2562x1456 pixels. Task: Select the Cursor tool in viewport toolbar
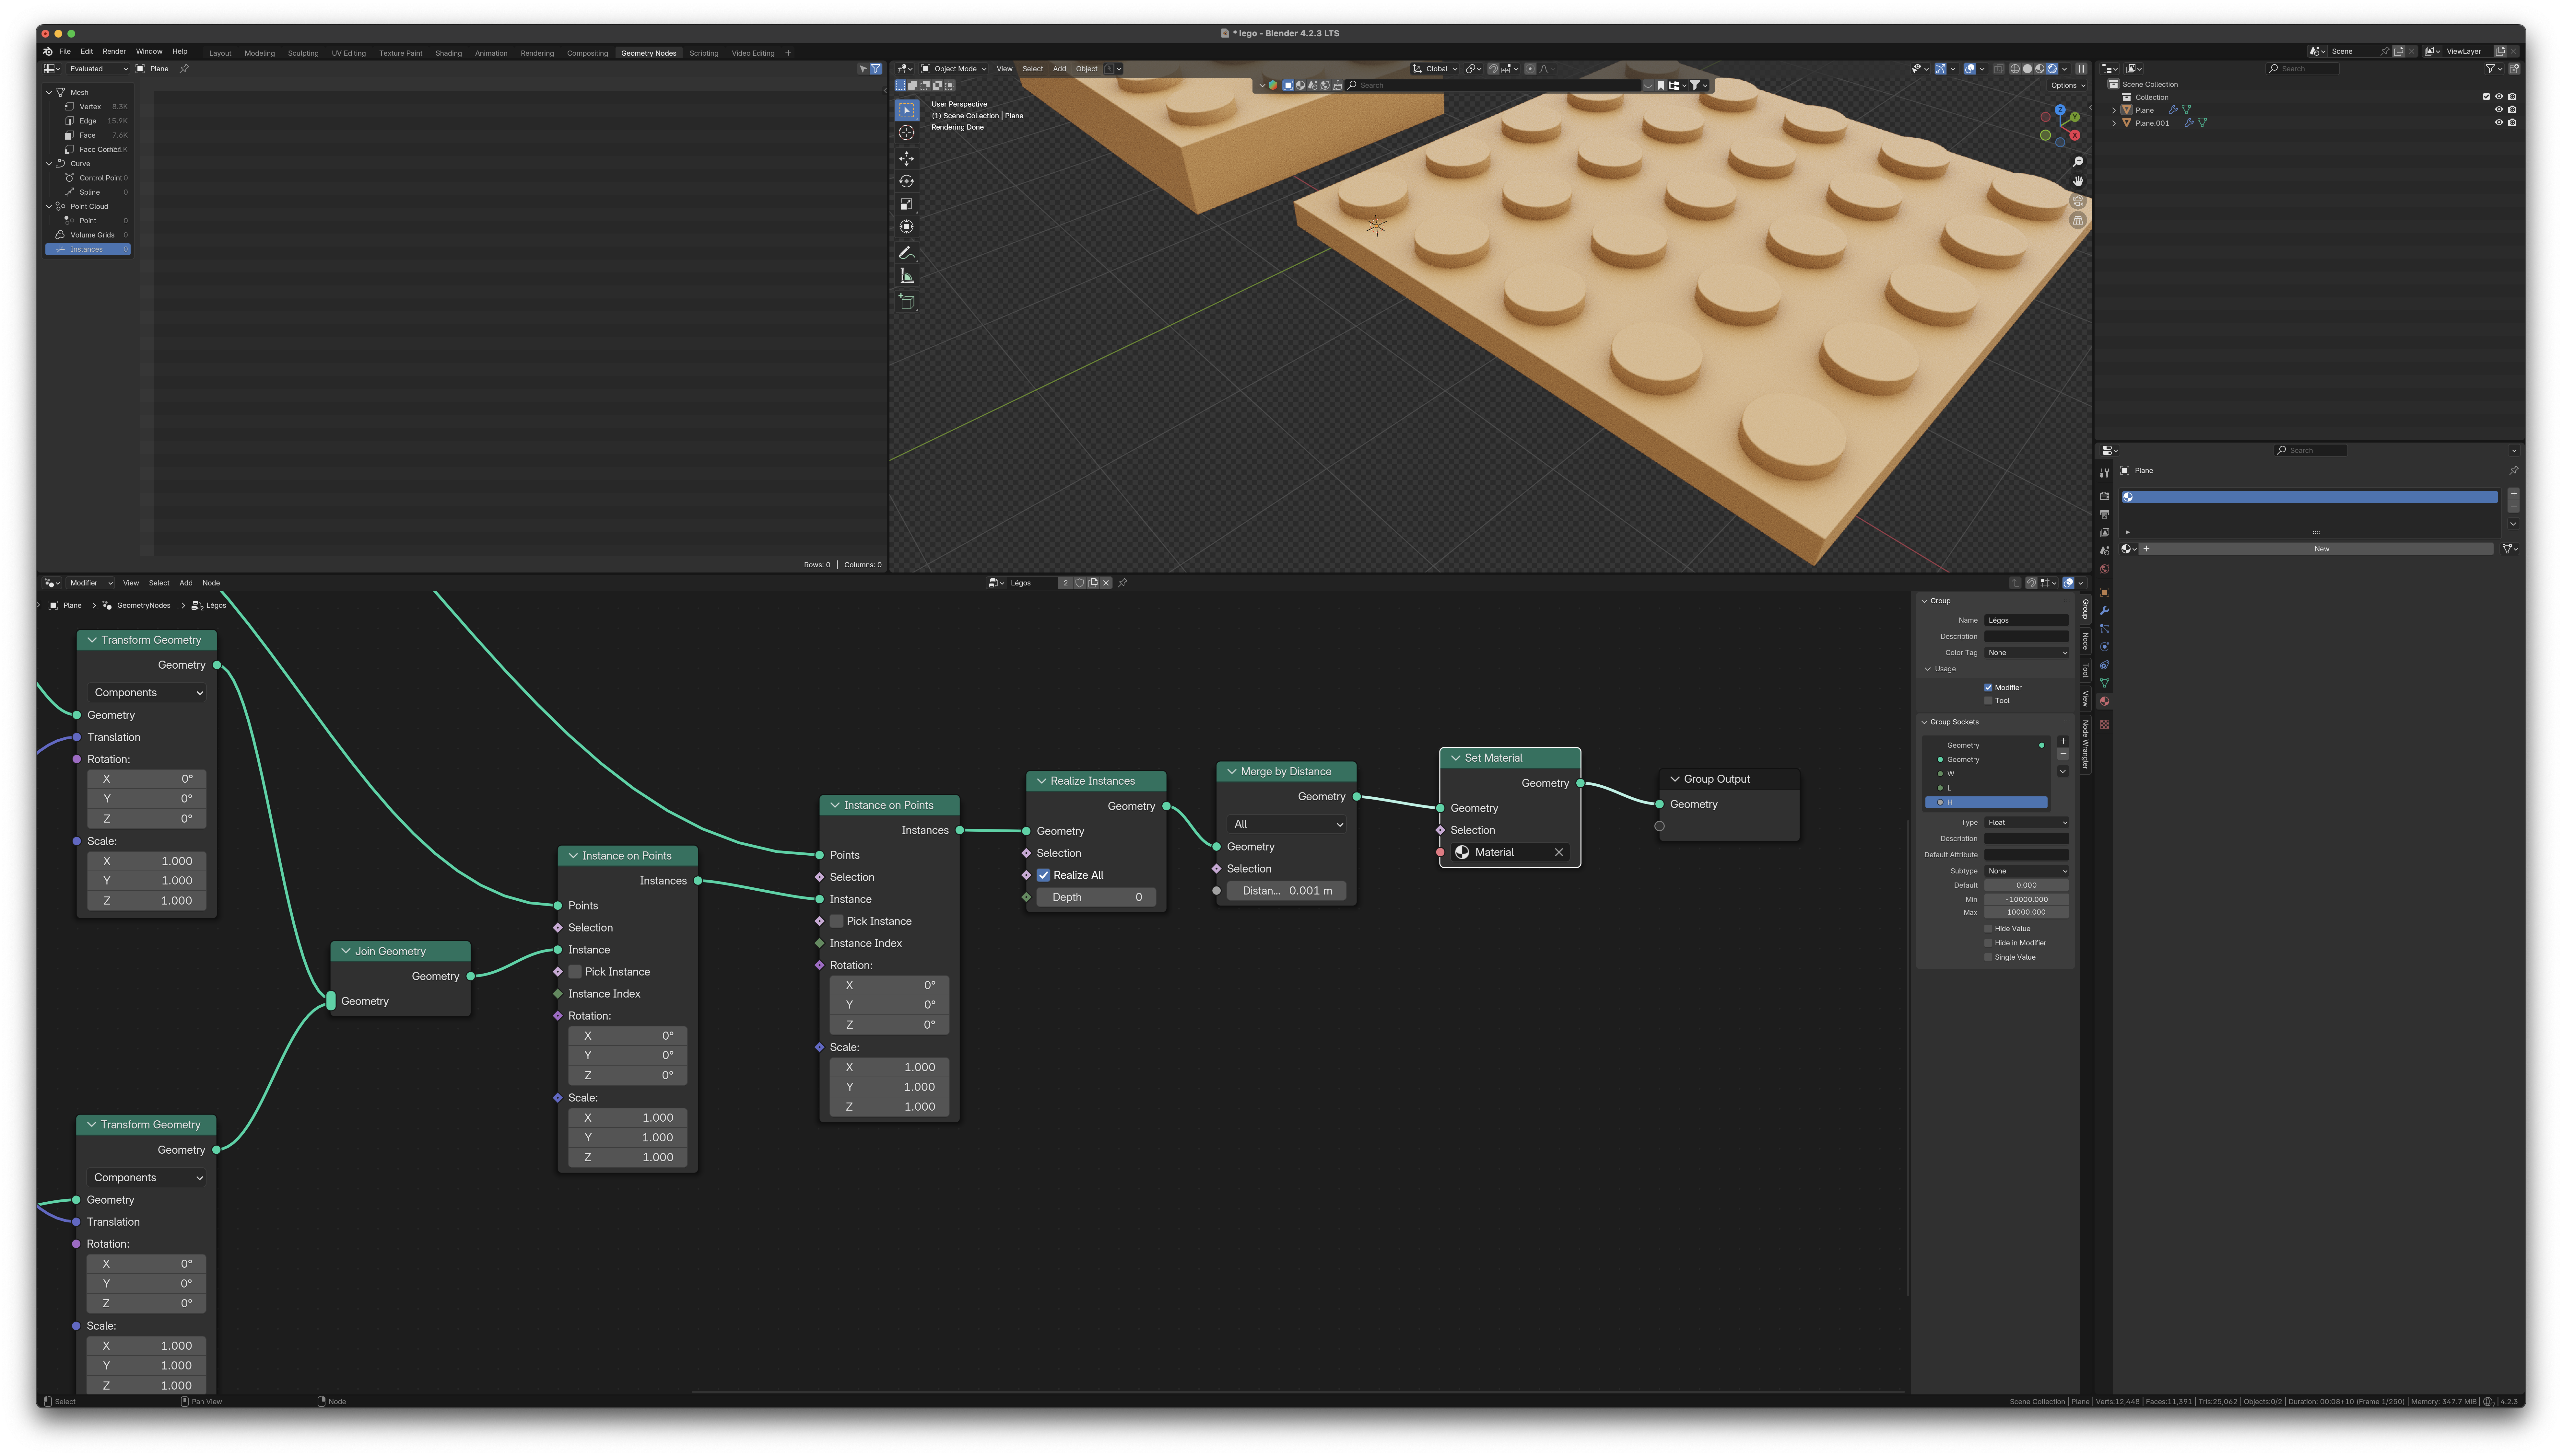[906, 133]
